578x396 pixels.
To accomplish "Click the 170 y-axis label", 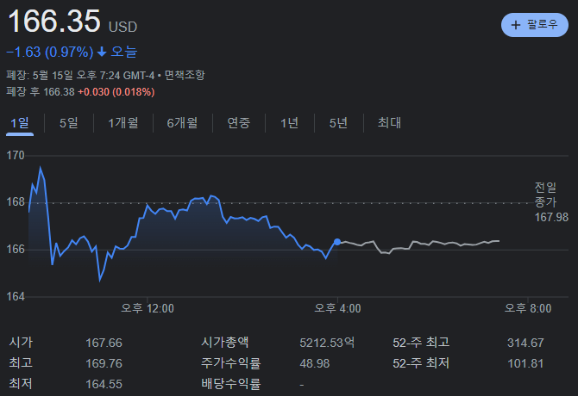I will (x=16, y=156).
